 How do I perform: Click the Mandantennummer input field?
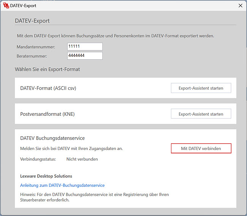click(85, 46)
